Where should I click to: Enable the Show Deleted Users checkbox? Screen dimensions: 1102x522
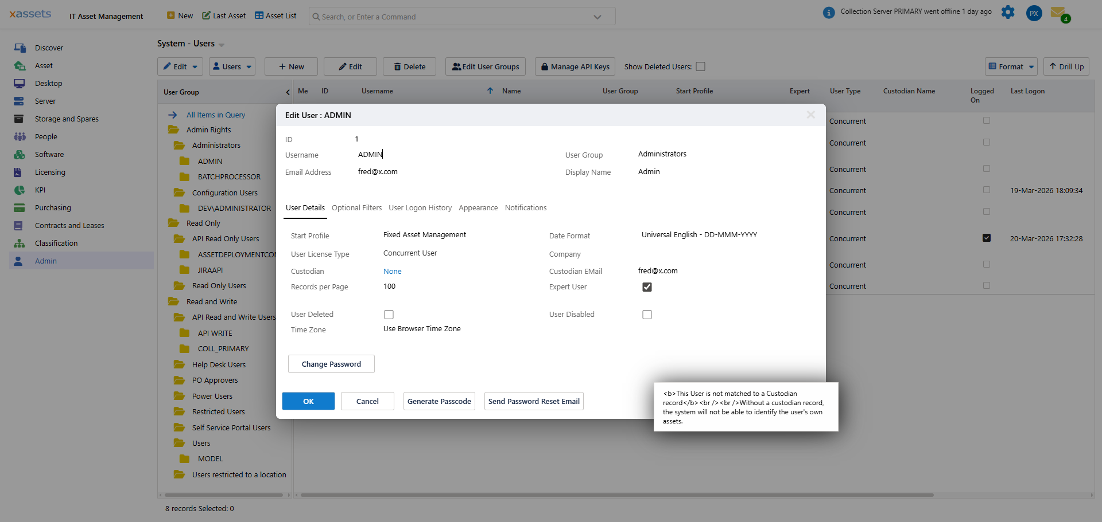point(701,66)
